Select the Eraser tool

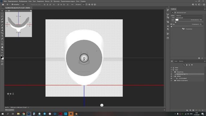coord(2,30)
